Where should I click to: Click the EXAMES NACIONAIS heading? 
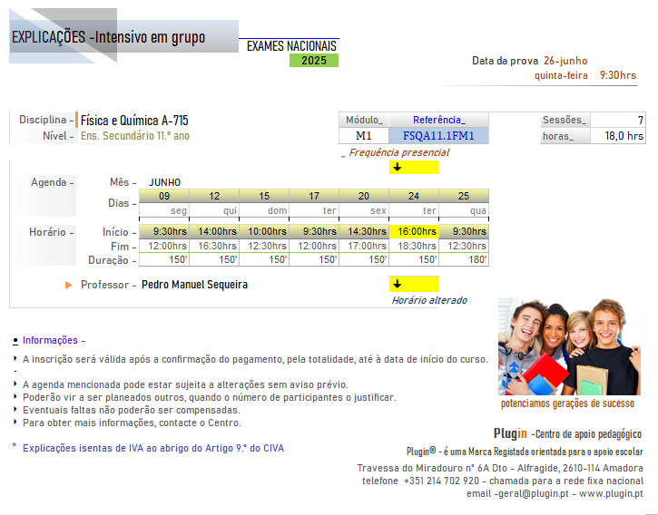pyautogui.click(x=291, y=45)
